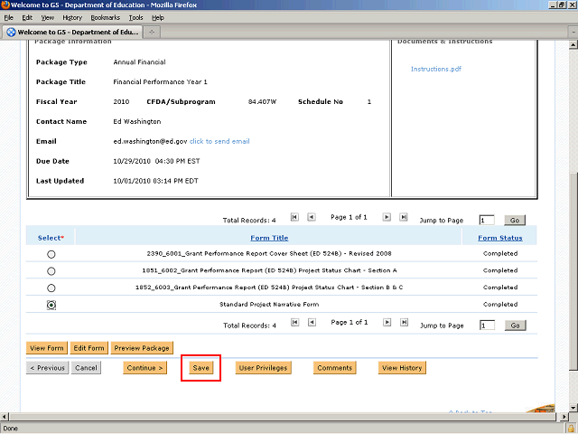Switch to Welcome to G5 tab

pyautogui.click(x=72, y=33)
